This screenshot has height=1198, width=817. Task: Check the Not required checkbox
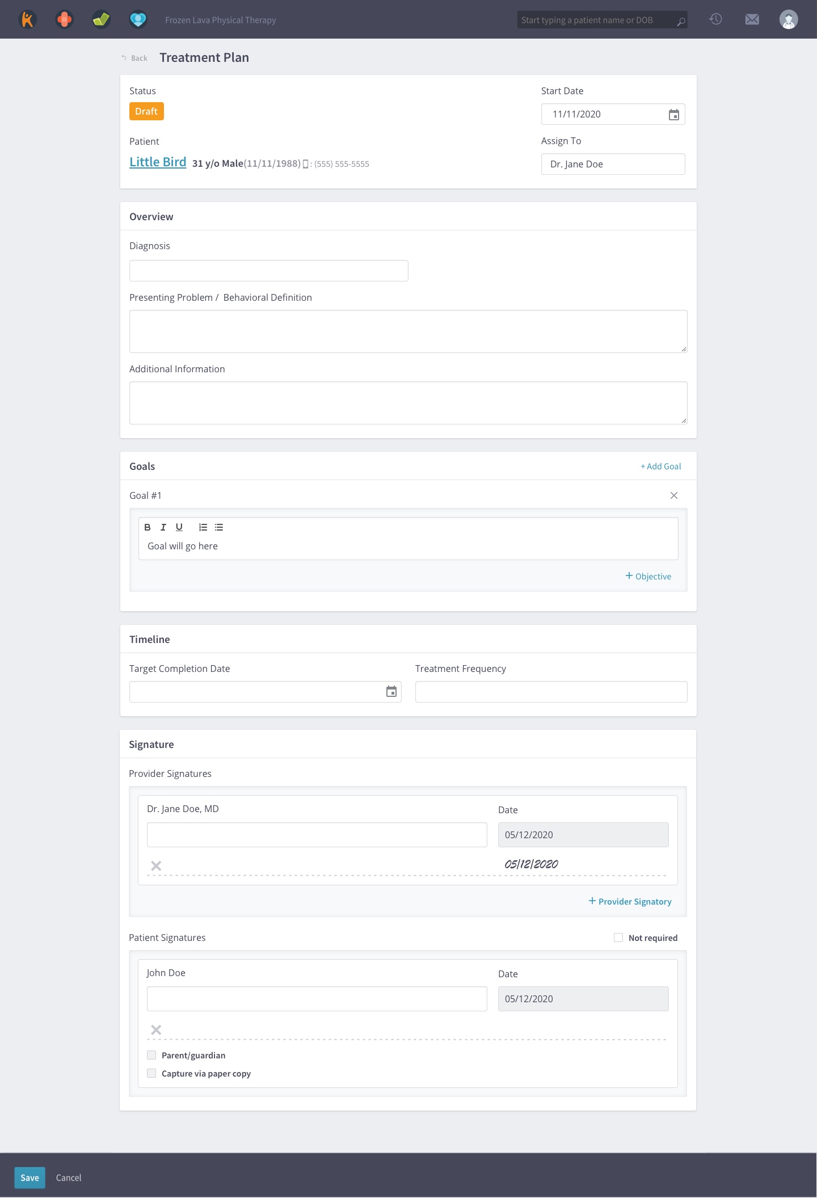[618, 938]
